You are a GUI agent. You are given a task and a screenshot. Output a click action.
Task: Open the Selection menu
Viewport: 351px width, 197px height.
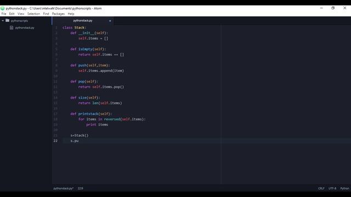point(33,14)
